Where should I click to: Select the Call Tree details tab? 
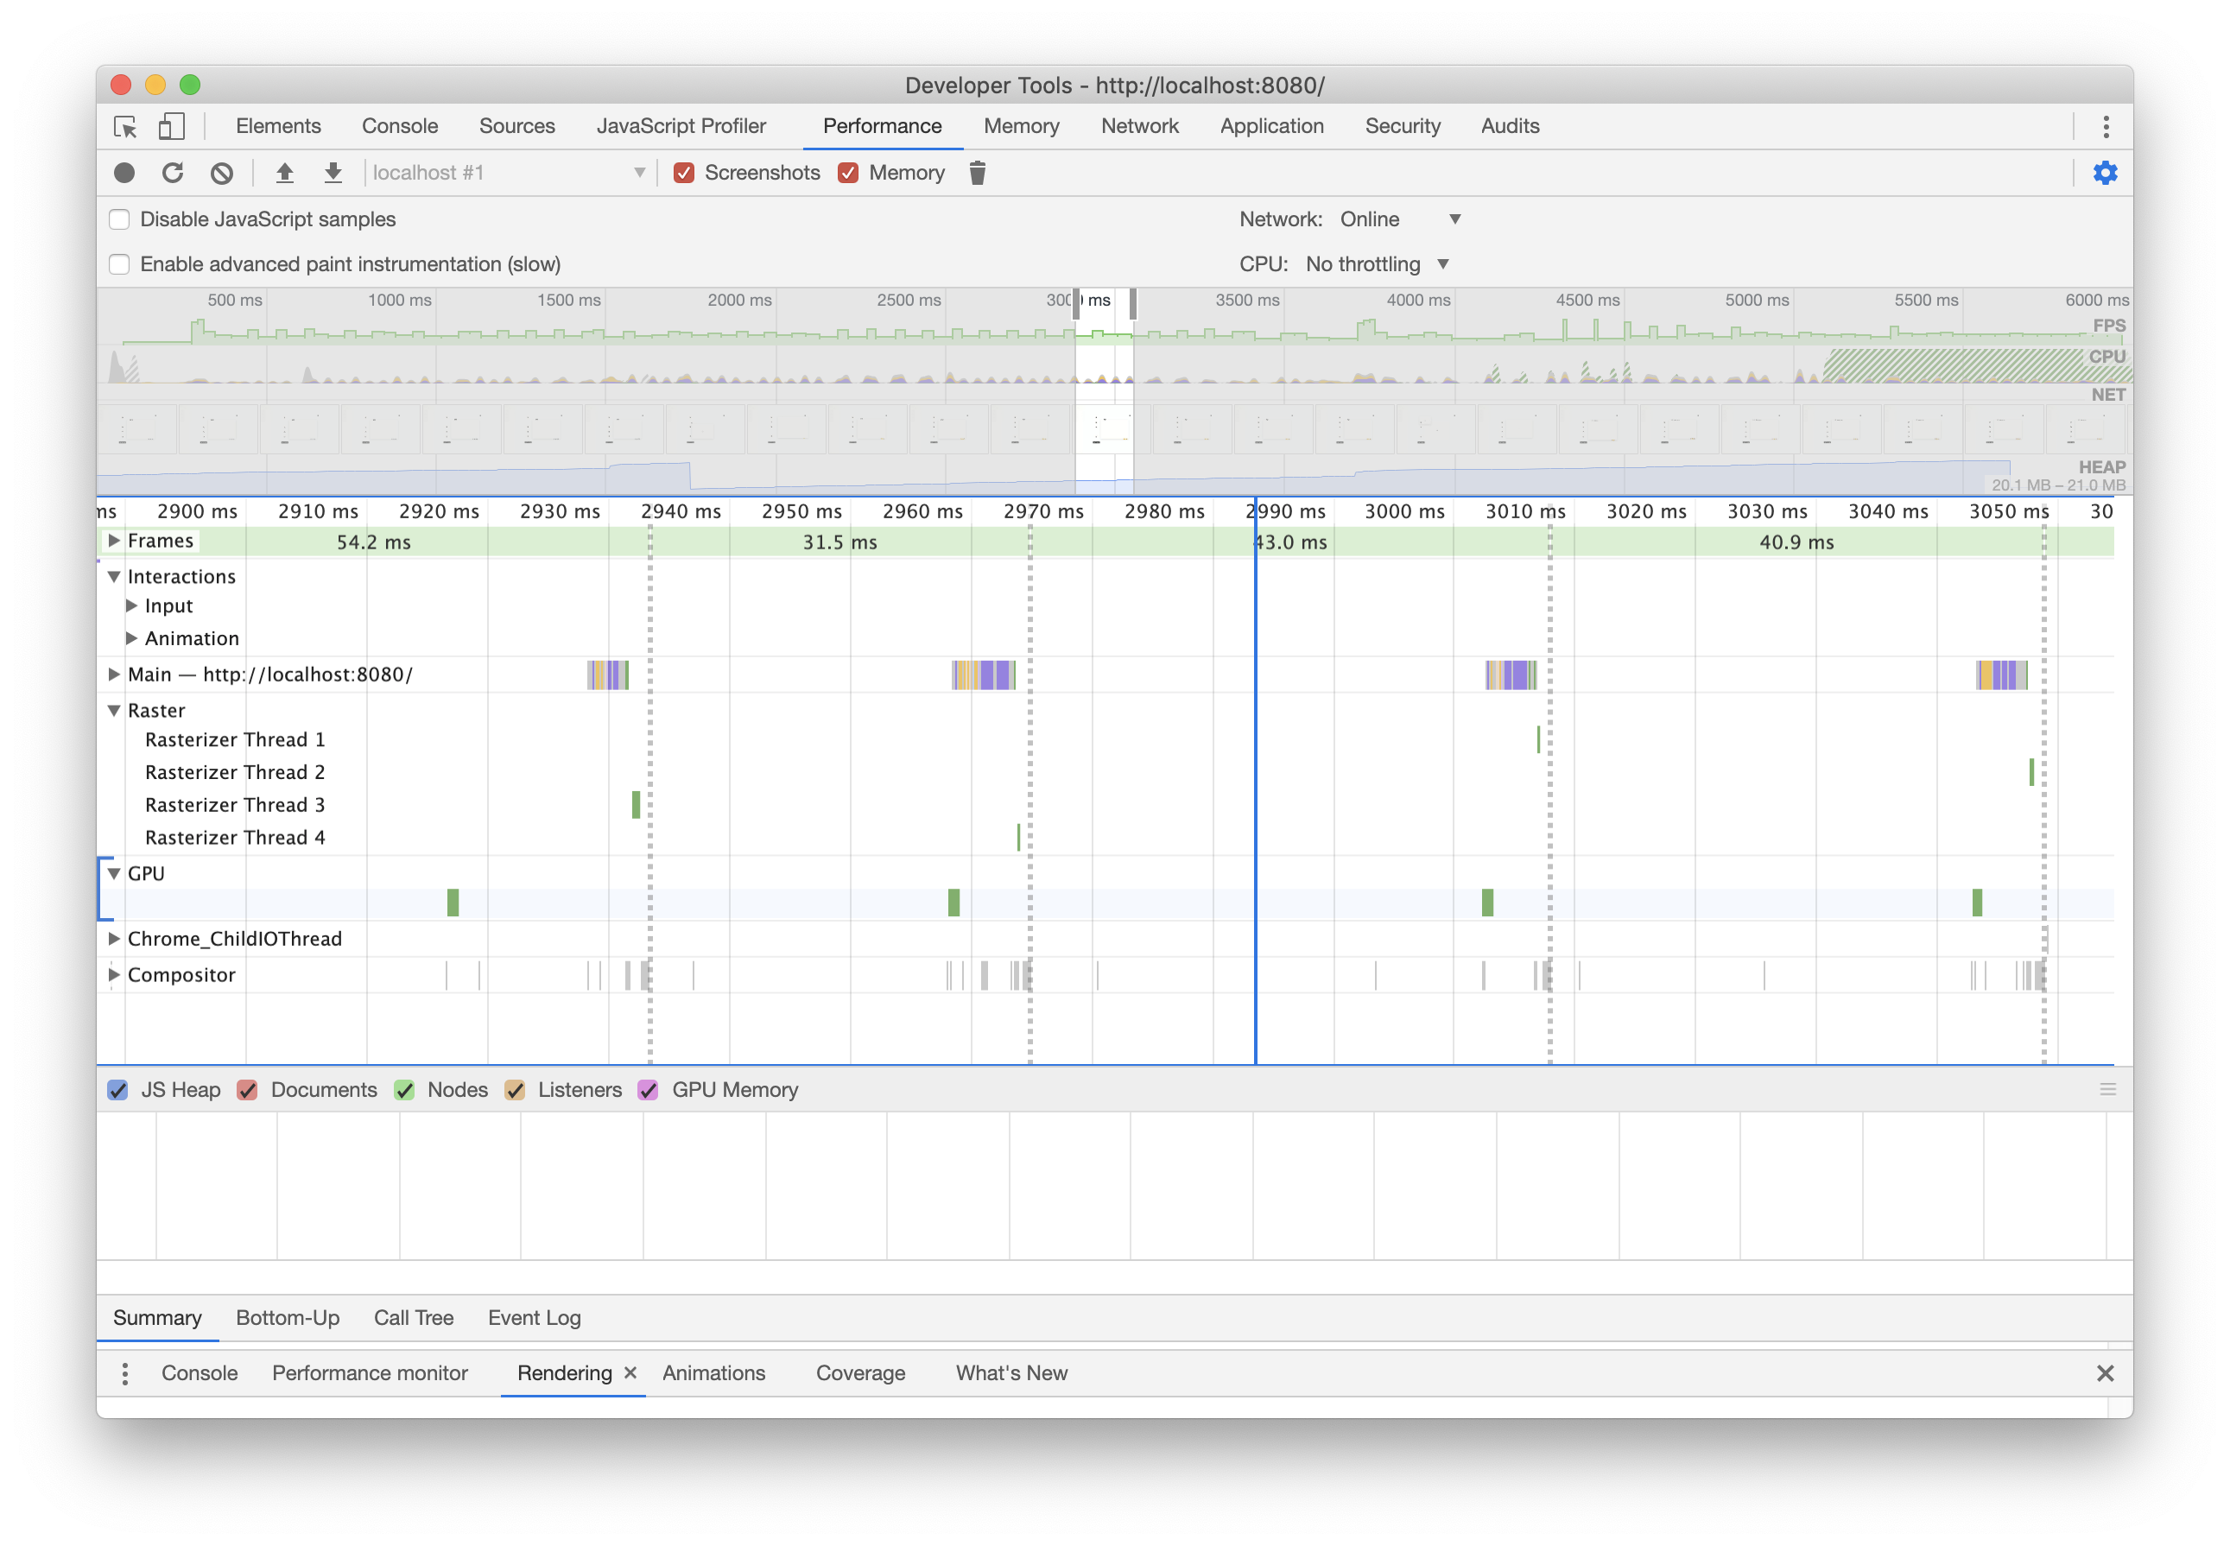(414, 1317)
